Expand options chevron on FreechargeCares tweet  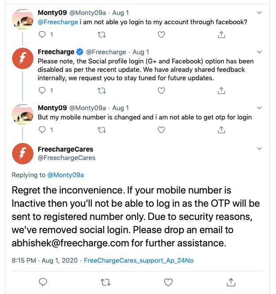coord(259,149)
